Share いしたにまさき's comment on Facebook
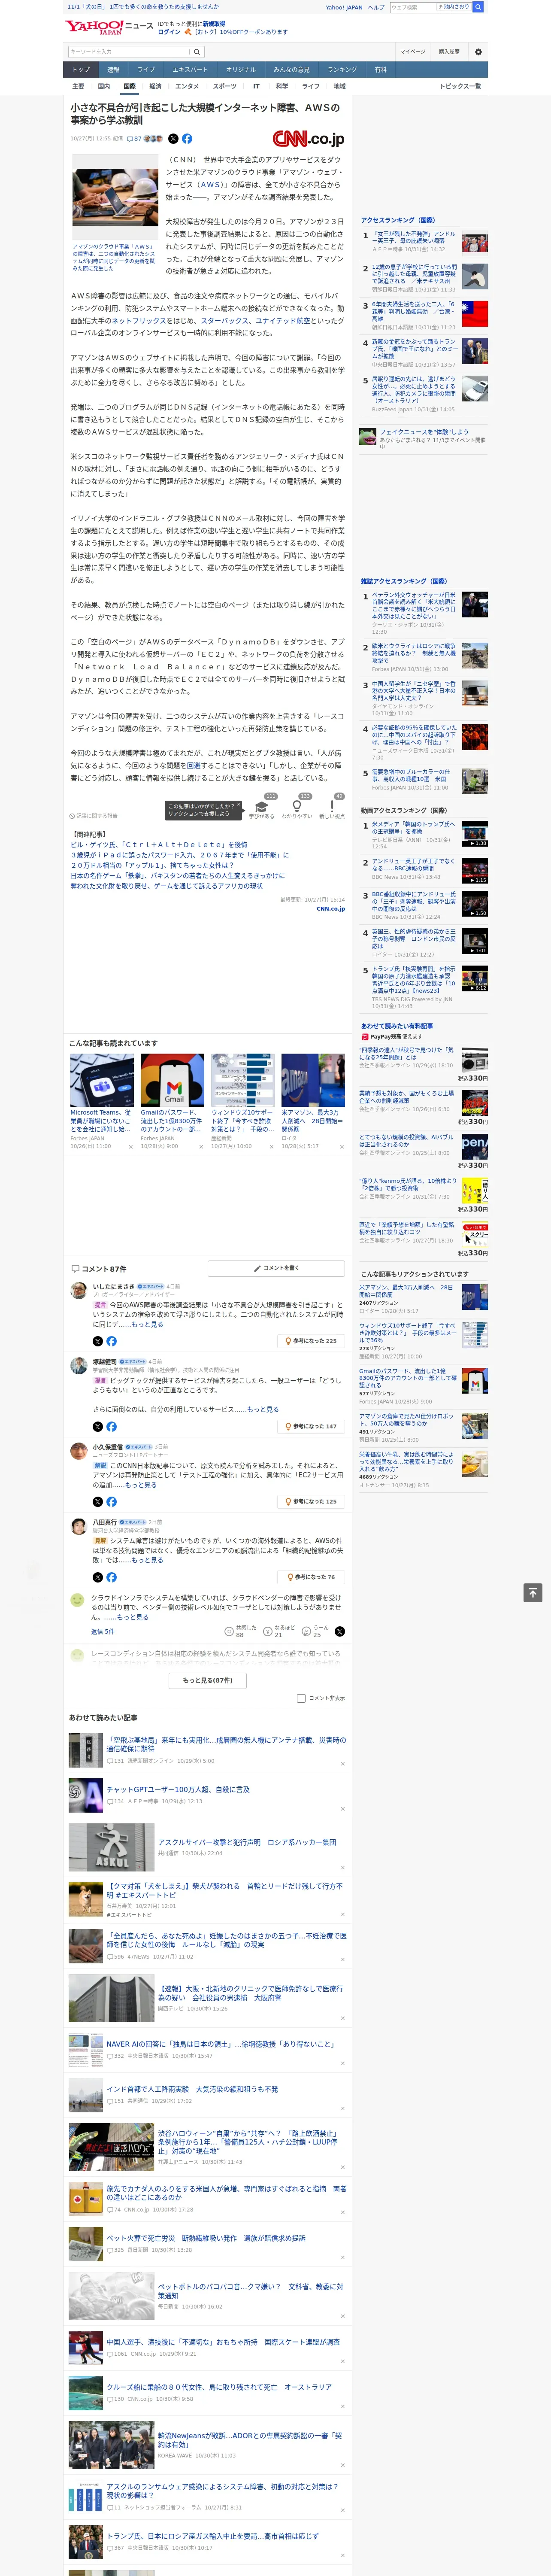 pyautogui.click(x=111, y=1341)
